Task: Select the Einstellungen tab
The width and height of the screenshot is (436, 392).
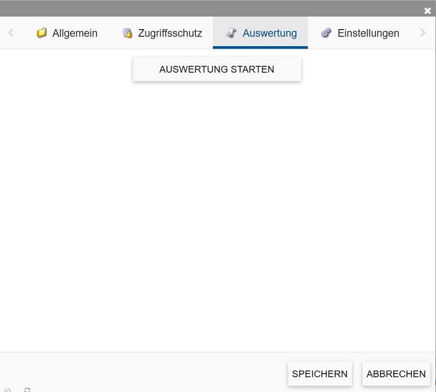Action: pyautogui.click(x=368, y=33)
